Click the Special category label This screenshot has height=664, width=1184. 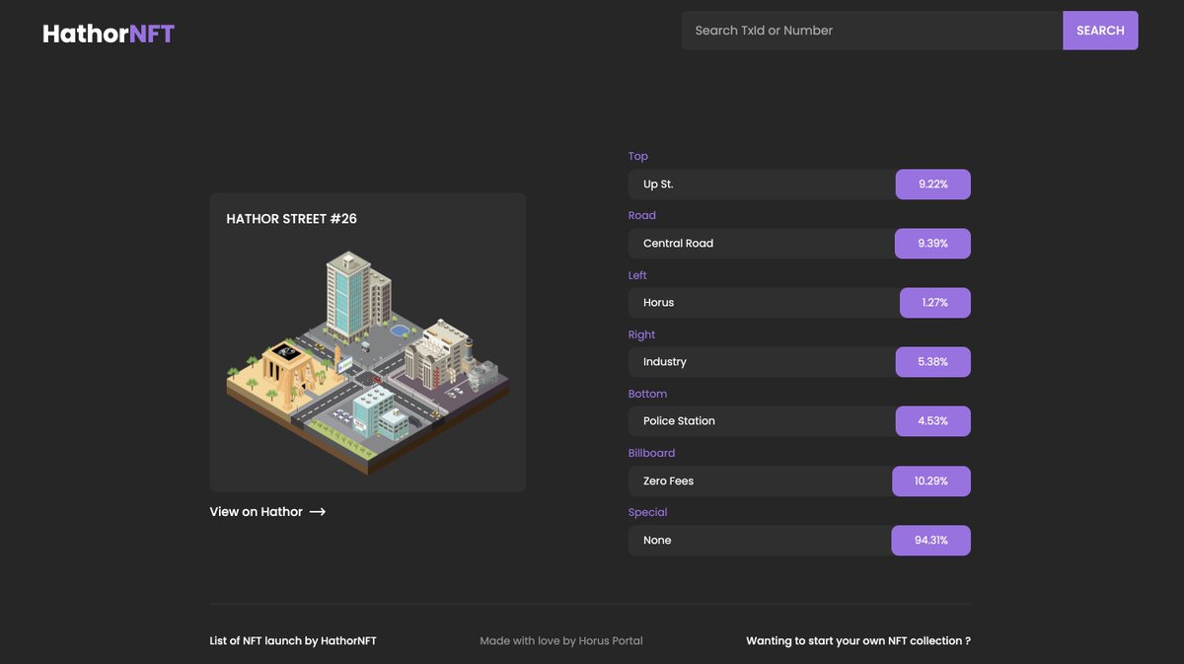pos(648,512)
